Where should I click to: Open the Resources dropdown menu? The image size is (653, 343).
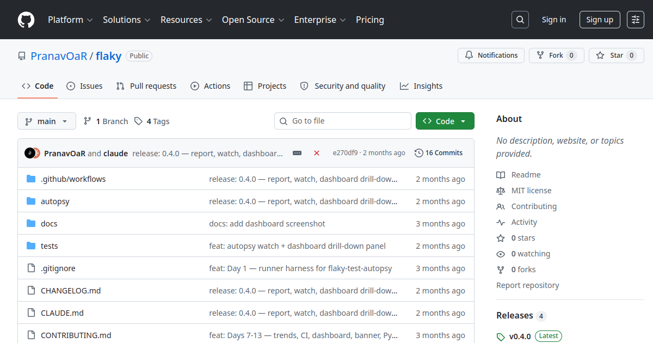click(186, 20)
